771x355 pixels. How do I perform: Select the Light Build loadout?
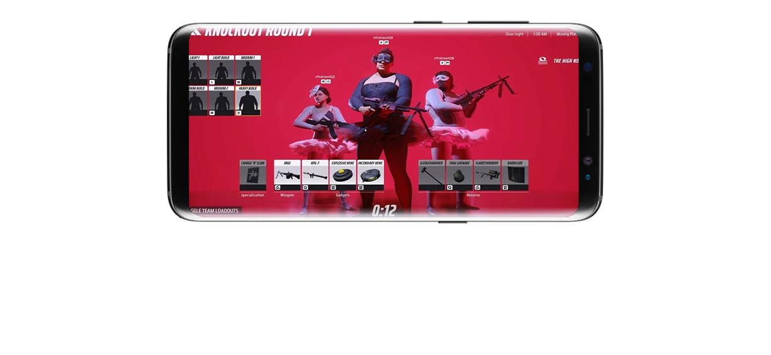point(221,70)
